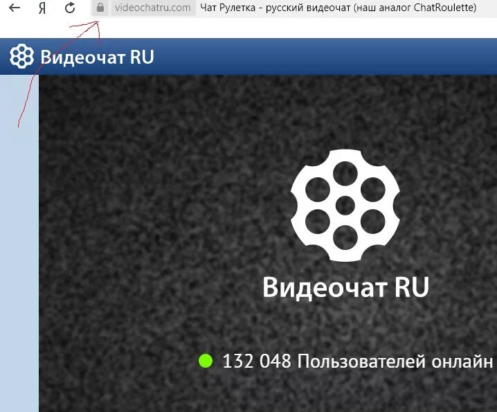Click the large Видеочат RU title

click(x=346, y=287)
